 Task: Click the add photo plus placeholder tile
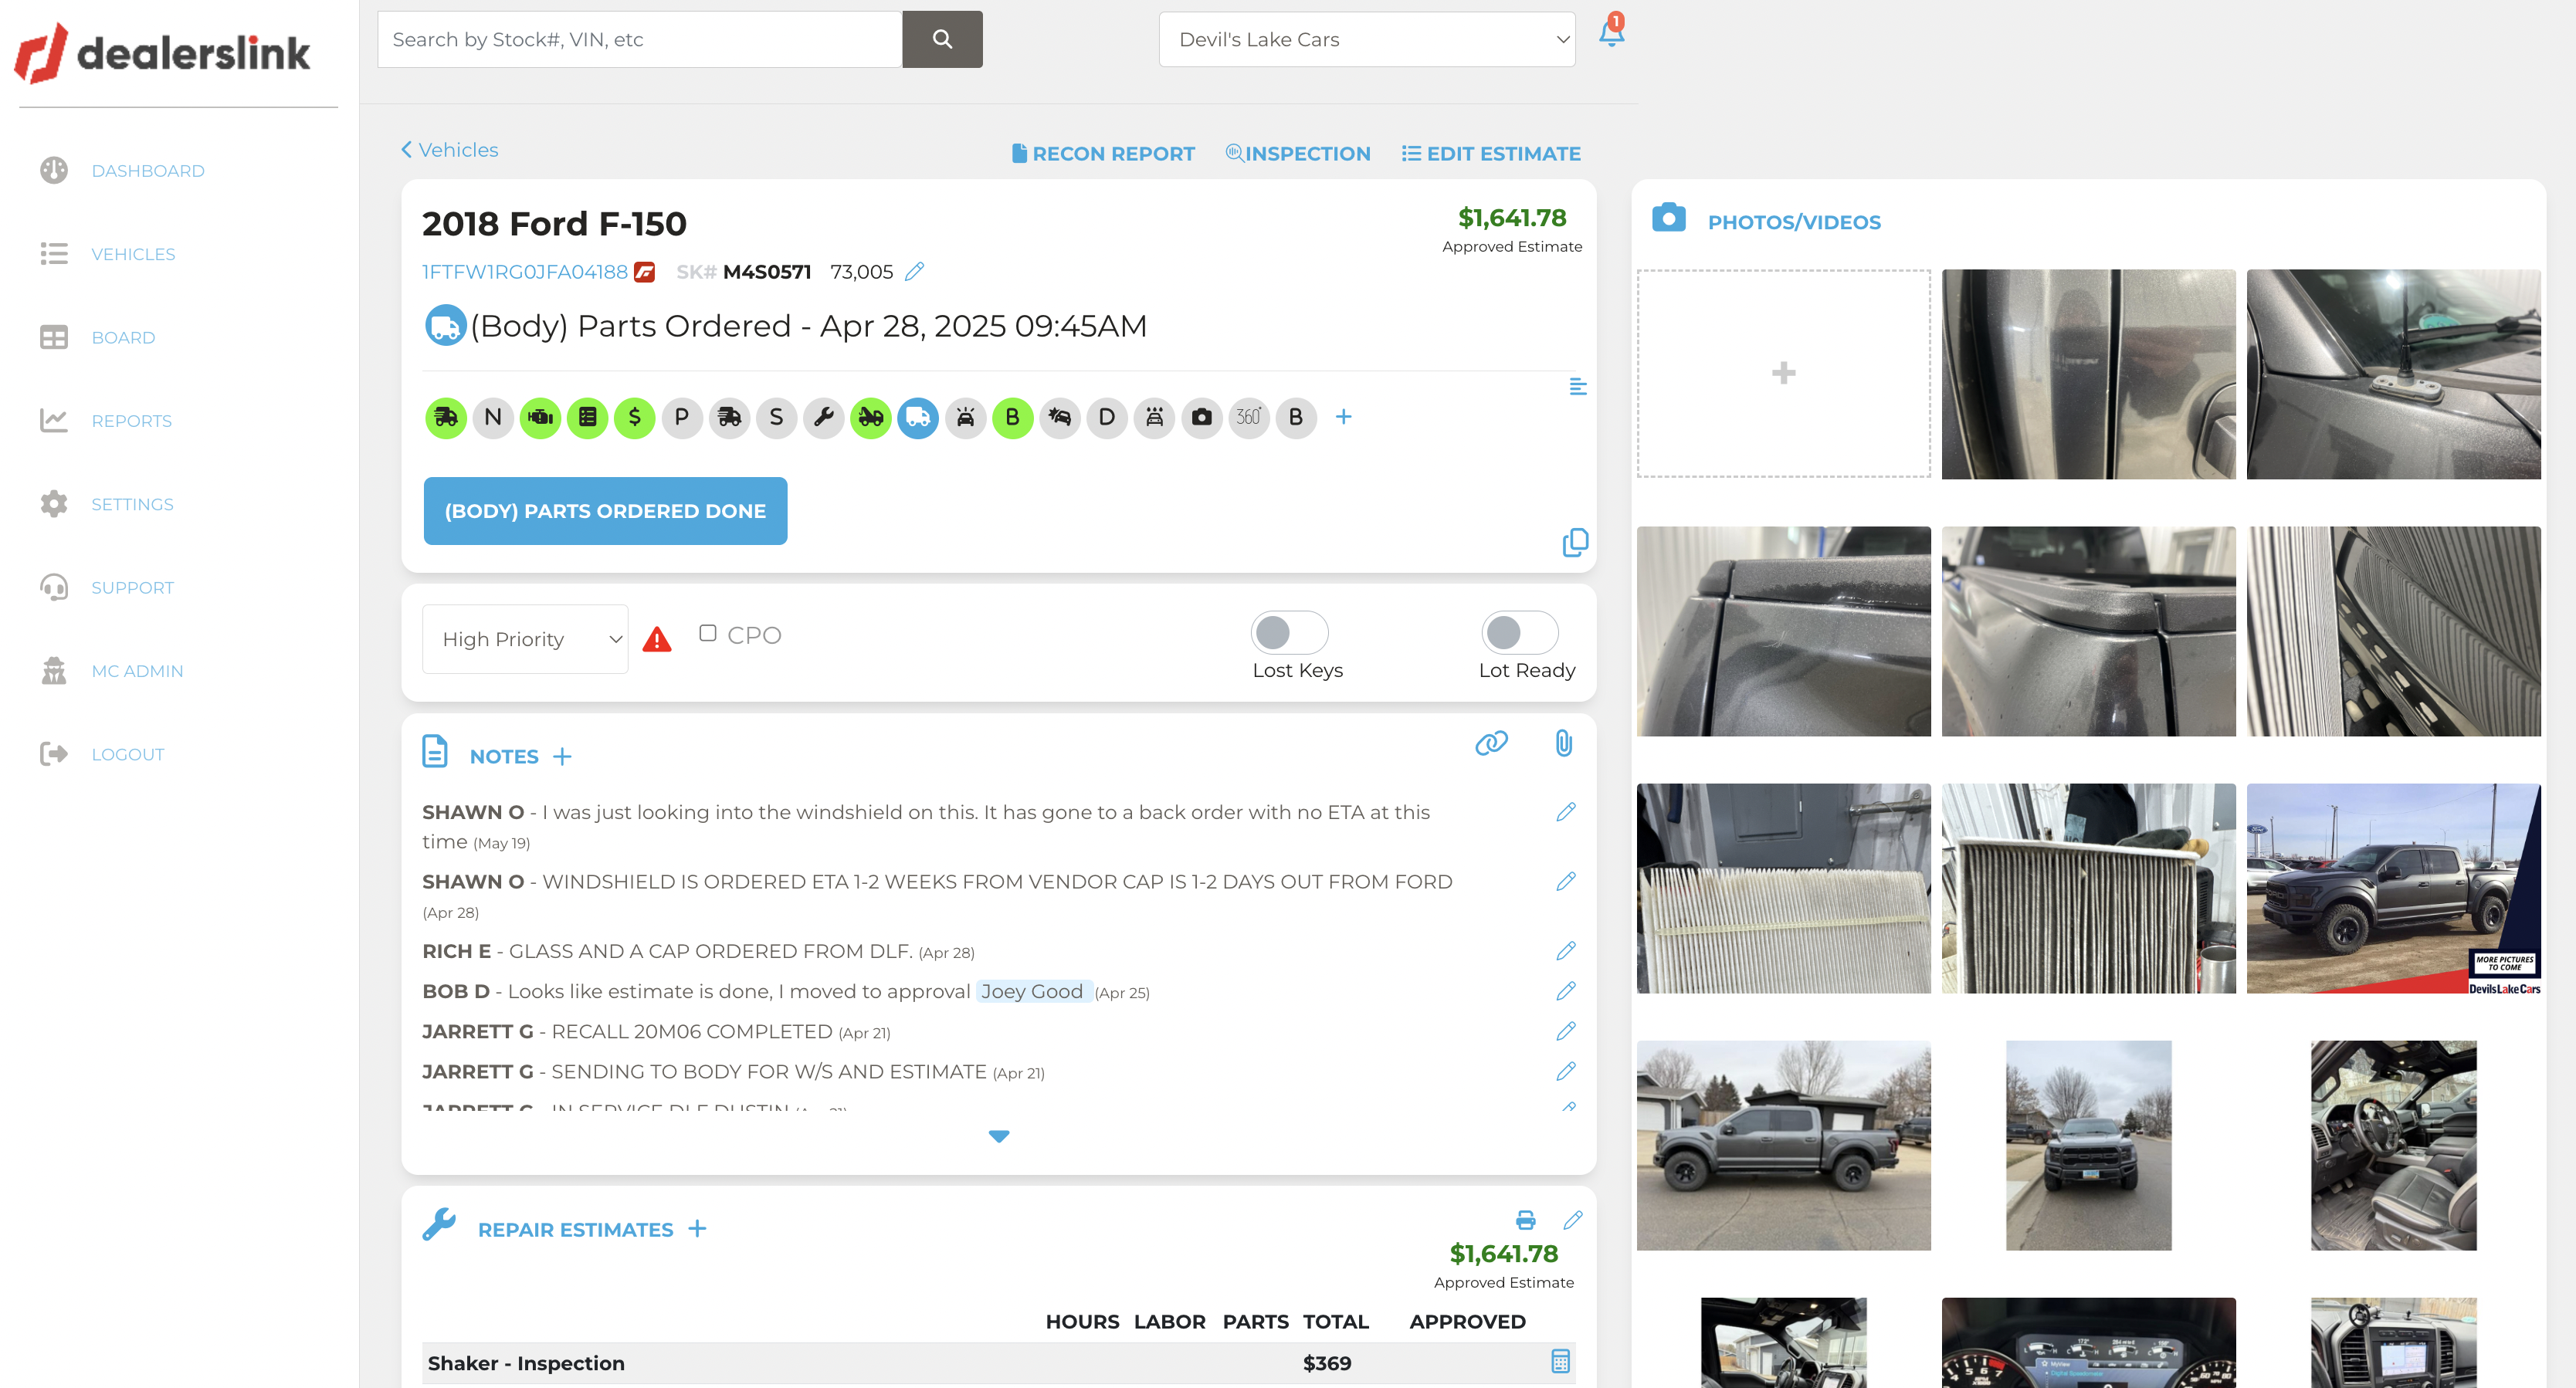pyautogui.click(x=1783, y=373)
